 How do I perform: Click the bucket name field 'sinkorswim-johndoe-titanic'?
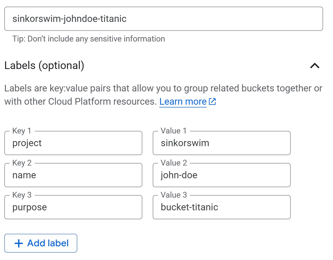point(163,19)
